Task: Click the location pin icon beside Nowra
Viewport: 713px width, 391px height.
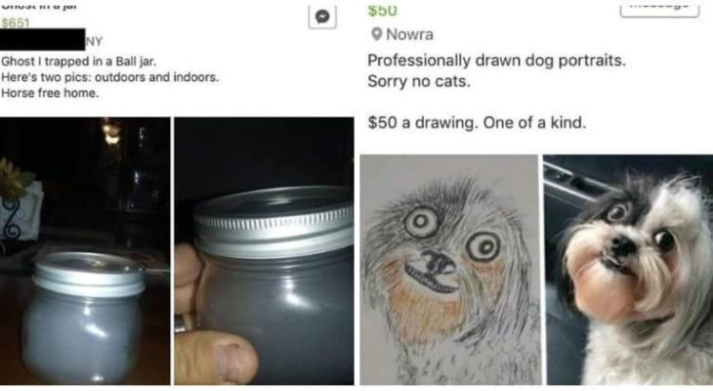Action: point(374,36)
